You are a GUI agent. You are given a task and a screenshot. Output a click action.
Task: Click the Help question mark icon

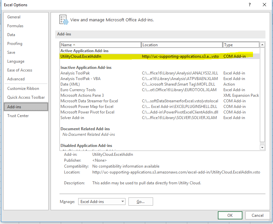(x=250, y=5)
